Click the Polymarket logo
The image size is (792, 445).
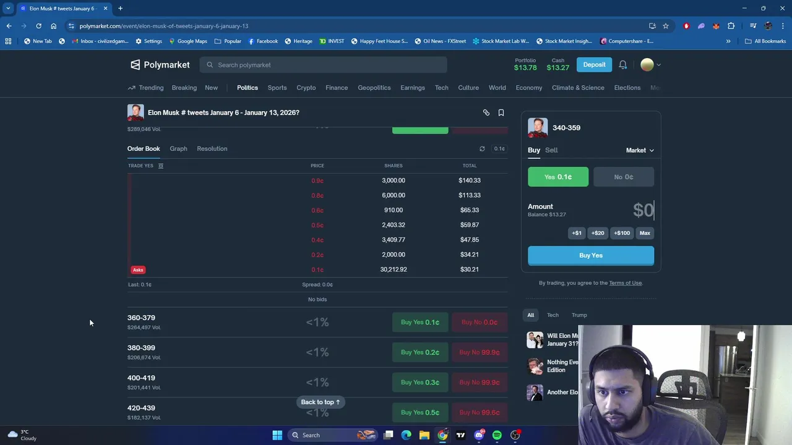click(160, 65)
